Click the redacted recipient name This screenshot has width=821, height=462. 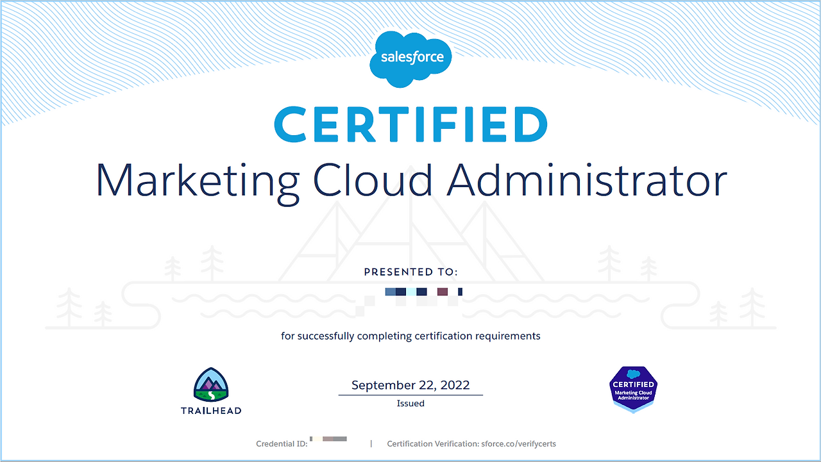(x=423, y=292)
